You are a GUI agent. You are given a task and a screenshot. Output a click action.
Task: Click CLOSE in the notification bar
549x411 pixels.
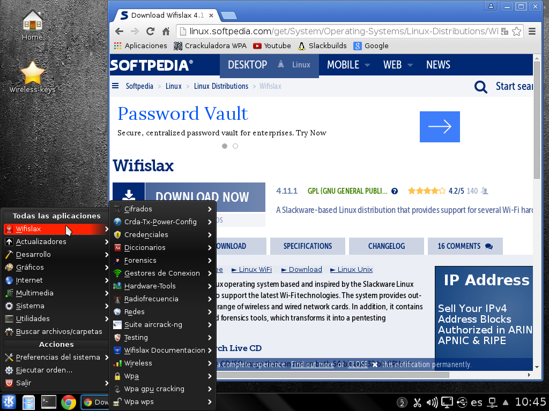358,364
